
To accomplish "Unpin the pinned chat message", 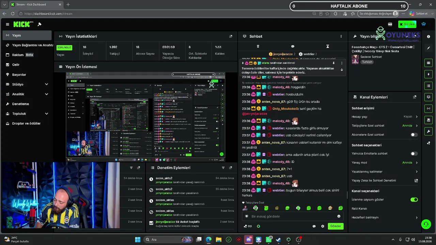I will pos(333,63).
